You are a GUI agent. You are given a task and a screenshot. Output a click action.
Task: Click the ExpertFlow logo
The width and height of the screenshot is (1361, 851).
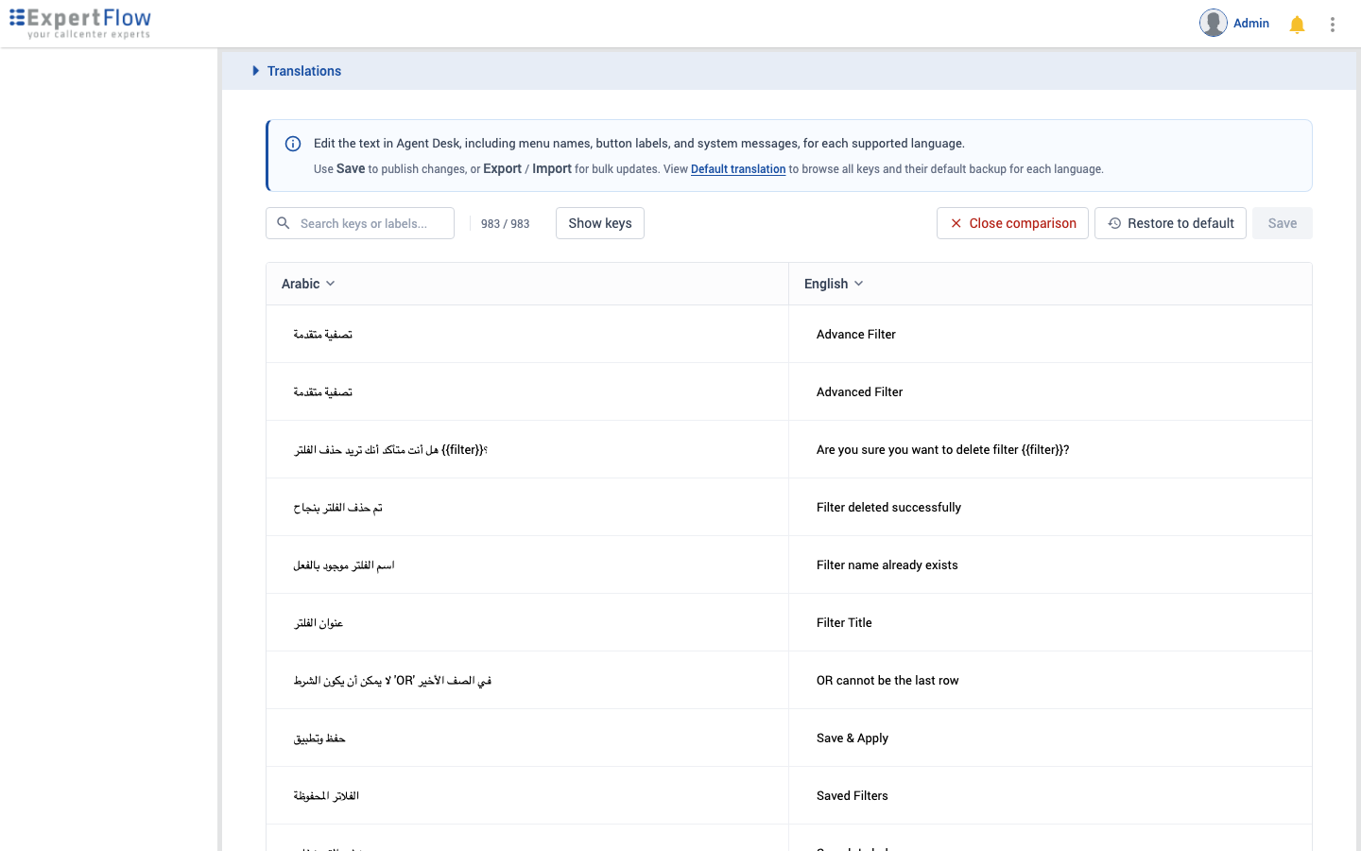click(x=80, y=23)
